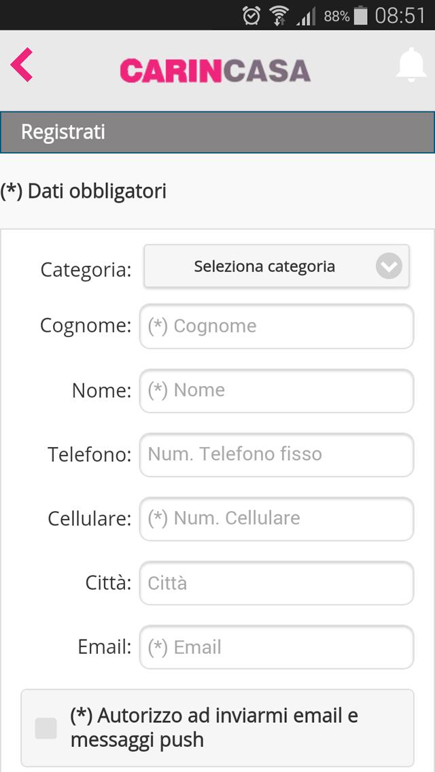Open notifications via the bell icon
This screenshot has height=772, width=435.
tap(411, 65)
